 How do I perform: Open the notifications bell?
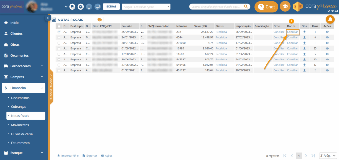(x=330, y=20)
